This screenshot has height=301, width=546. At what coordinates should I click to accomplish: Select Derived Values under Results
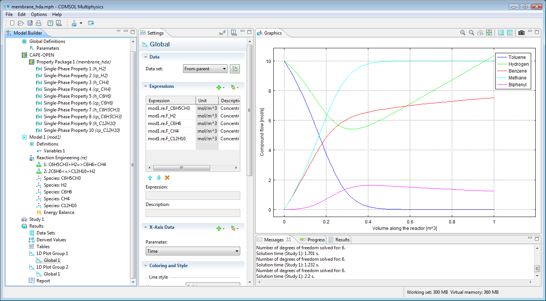click(51, 240)
